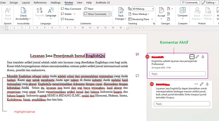The width and height of the screenshot is (219, 121).
Task: Click the highlighted word EnglishQu in title
Action: coord(95,56)
